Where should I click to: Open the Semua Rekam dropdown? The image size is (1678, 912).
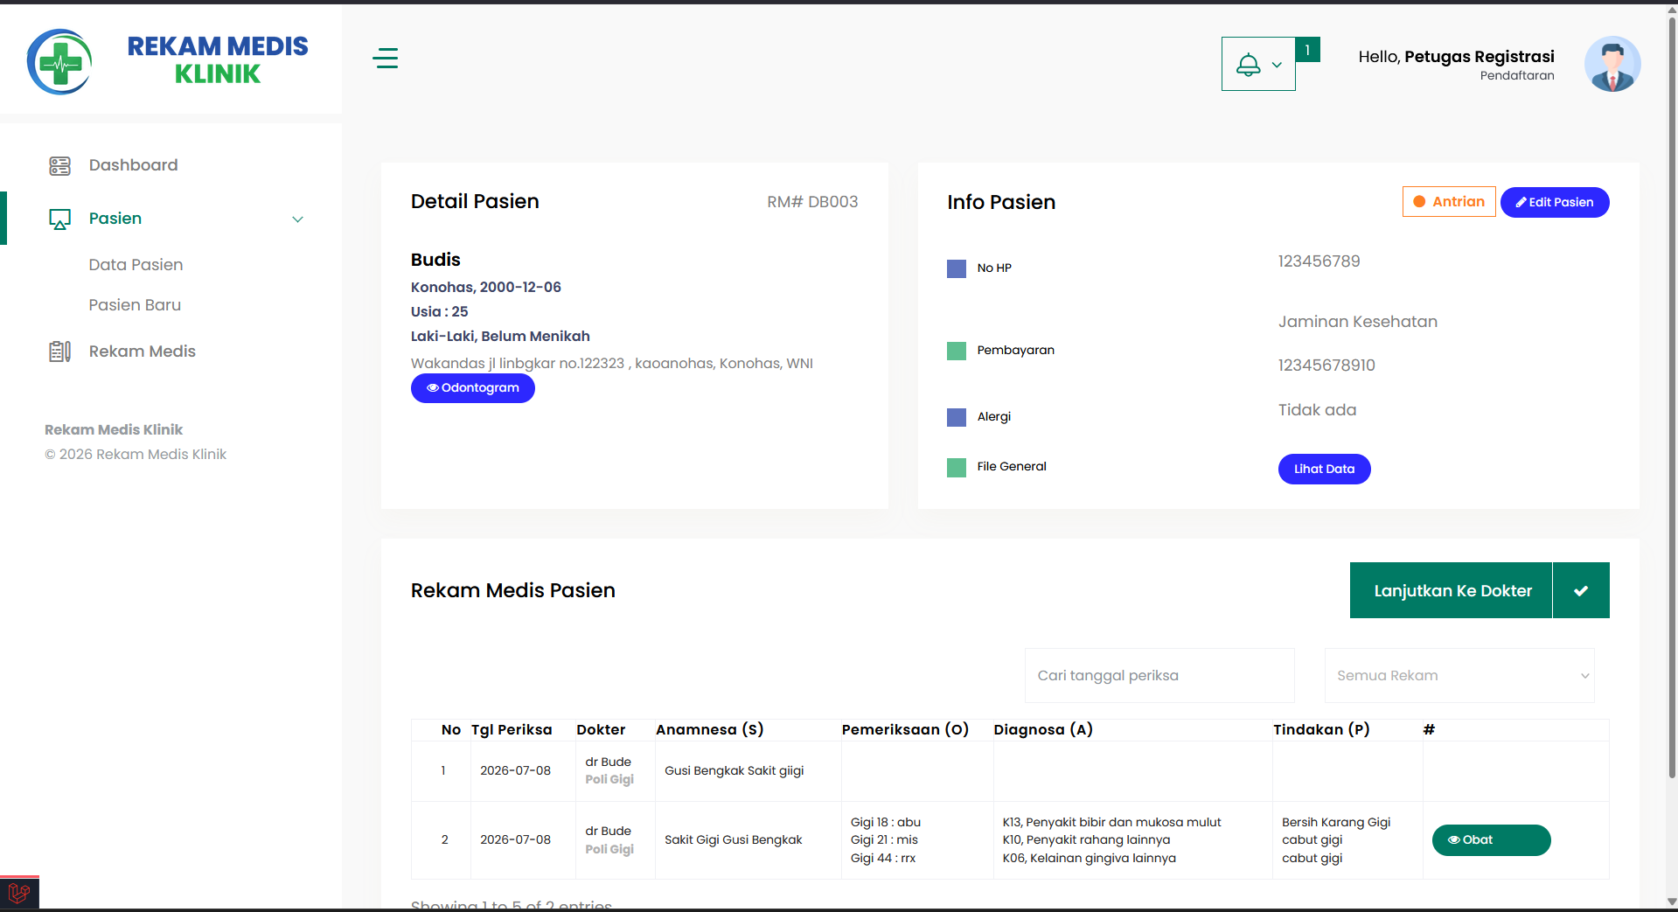point(1459,675)
